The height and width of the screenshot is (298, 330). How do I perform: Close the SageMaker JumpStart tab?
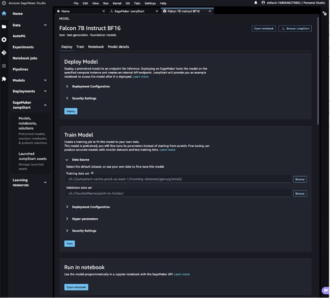[x=158, y=11]
